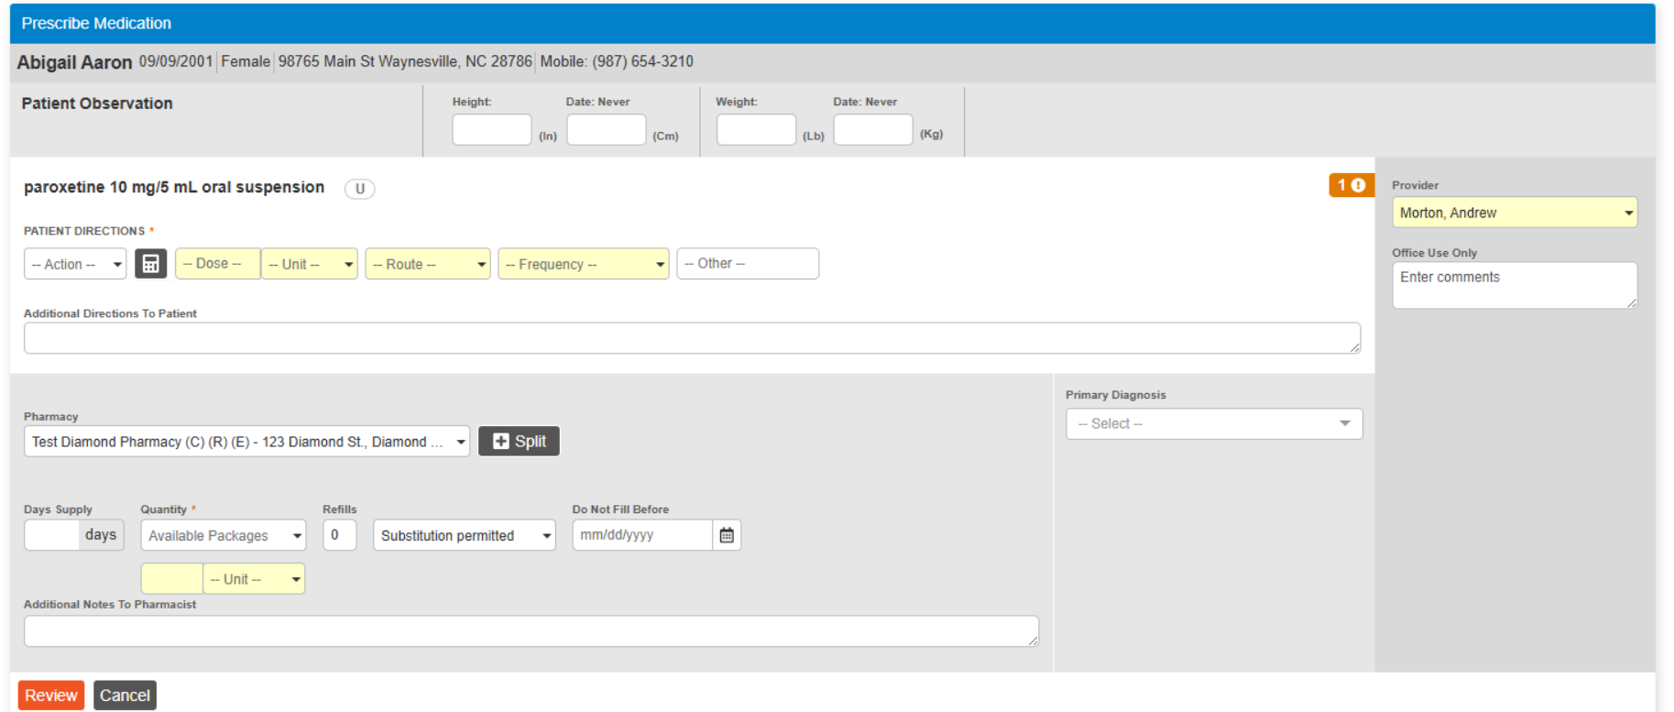This screenshot has width=1674, height=712.
Task: Open the quantity Unit dropdown
Action: 254,579
